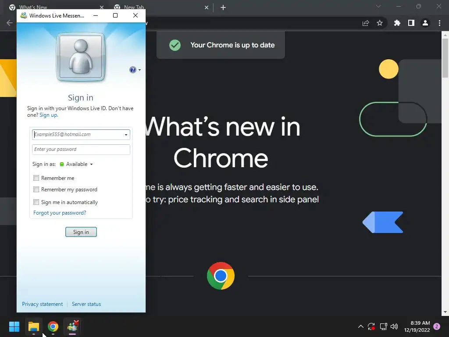Bookmark this page with star icon
Viewport: 449px width, 337px height.
point(380,23)
